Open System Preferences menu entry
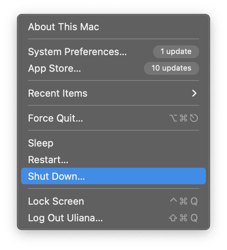Screen dimensions: 227x250 (77, 52)
